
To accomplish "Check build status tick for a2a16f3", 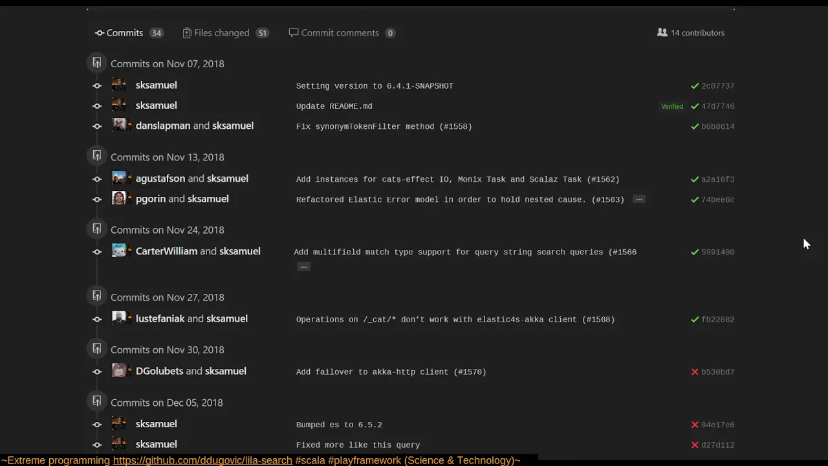I will click(695, 179).
